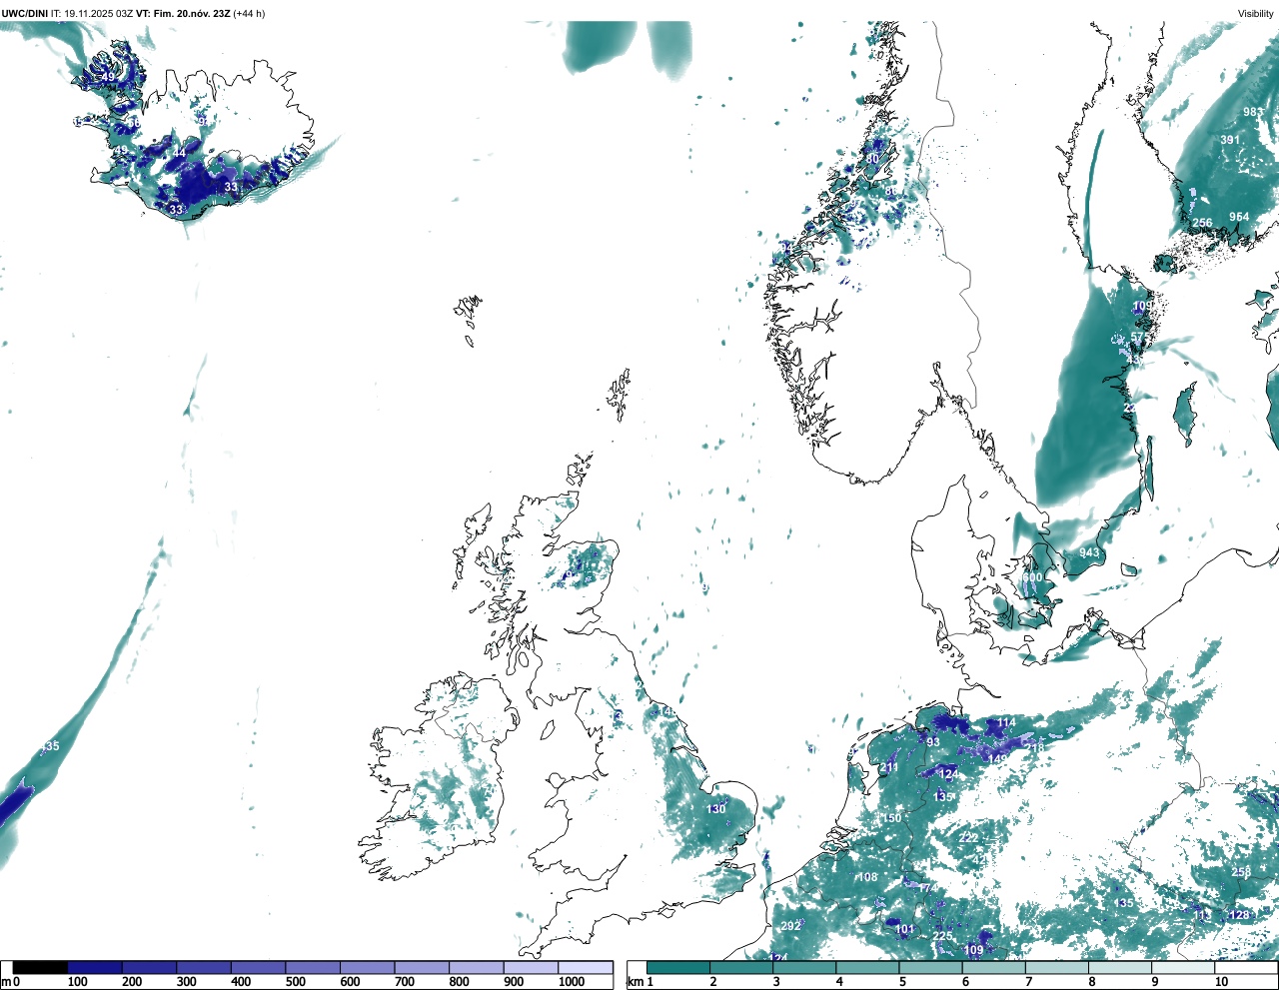The height and width of the screenshot is (990, 1279).
Task: Click the 130 value over eastern England
Action: pyautogui.click(x=716, y=809)
